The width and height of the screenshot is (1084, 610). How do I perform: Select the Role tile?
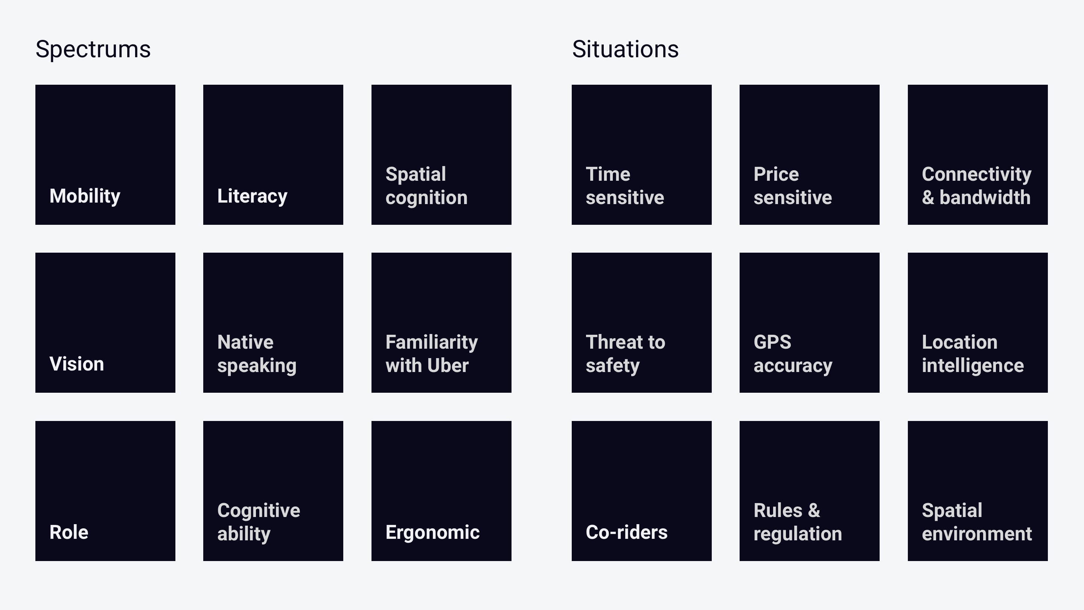pos(105,491)
